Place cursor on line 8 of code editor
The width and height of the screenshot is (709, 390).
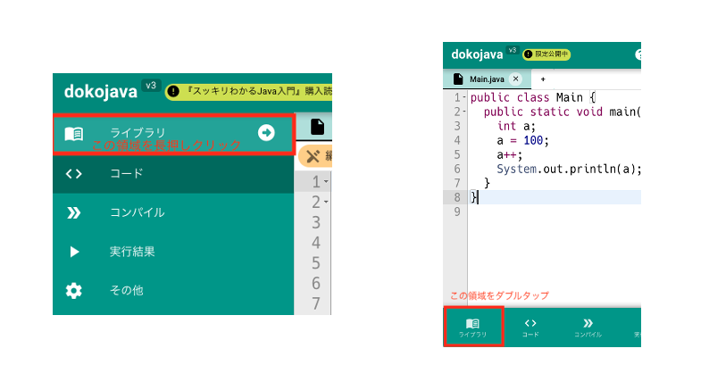tap(554, 197)
